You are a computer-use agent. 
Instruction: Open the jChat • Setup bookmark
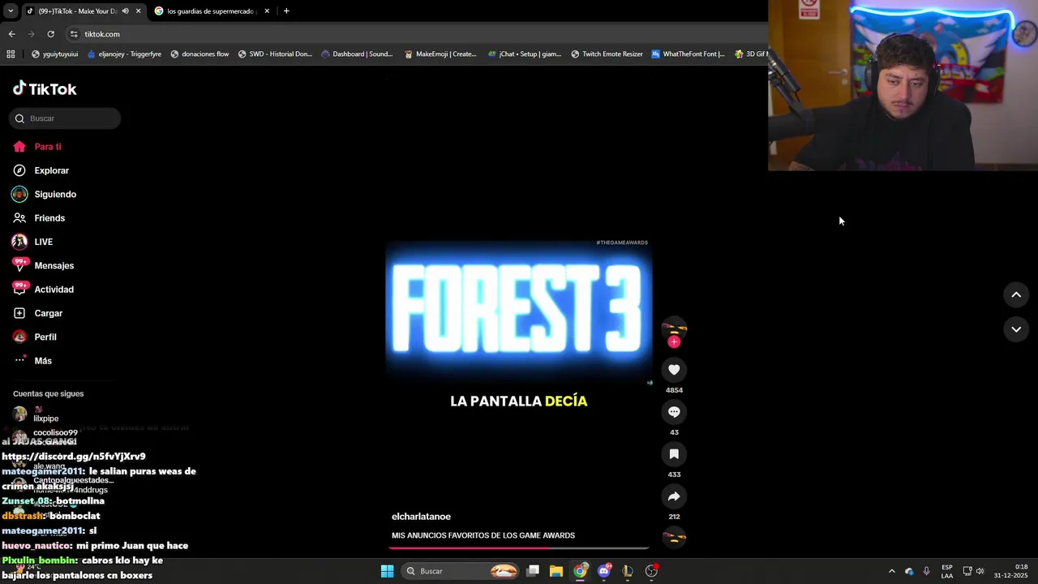(525, 54)
